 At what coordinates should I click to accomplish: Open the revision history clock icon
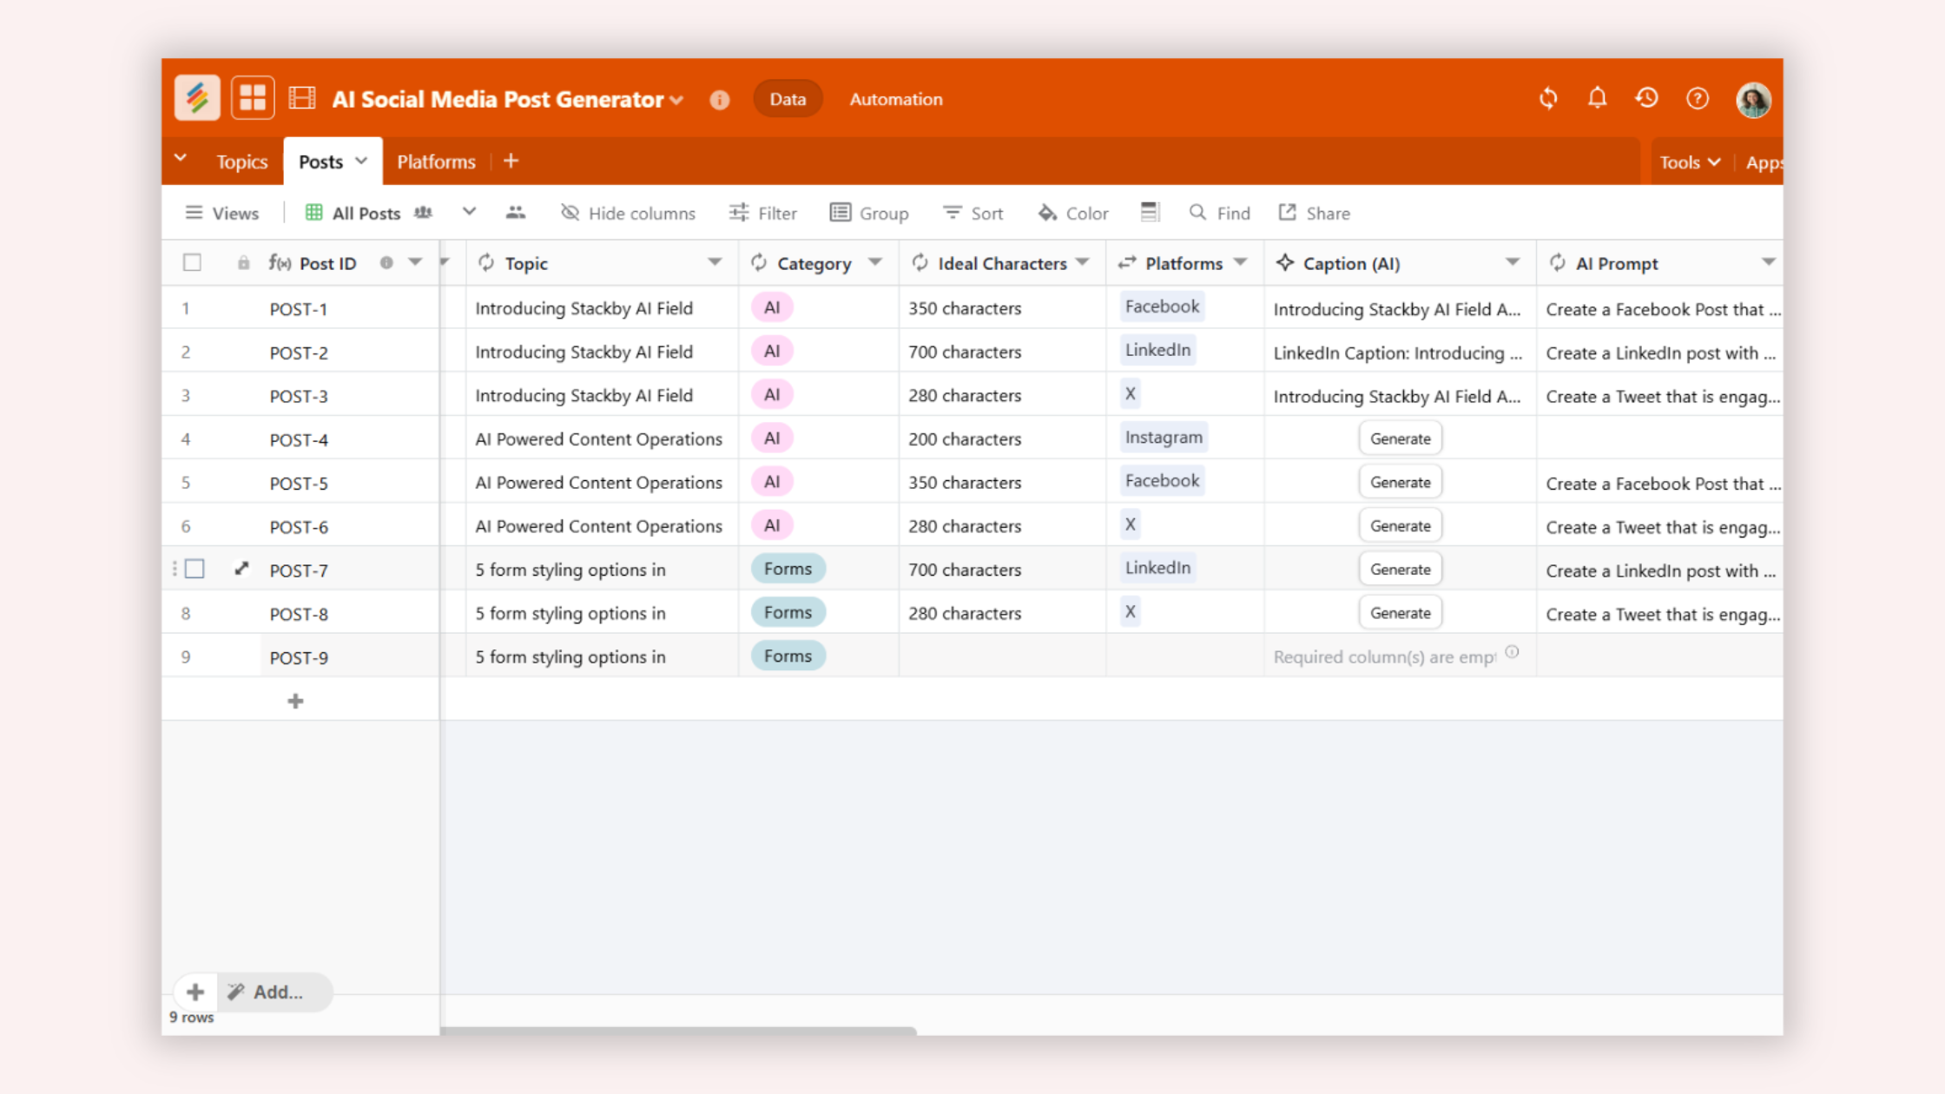(x=1646, y=98)
